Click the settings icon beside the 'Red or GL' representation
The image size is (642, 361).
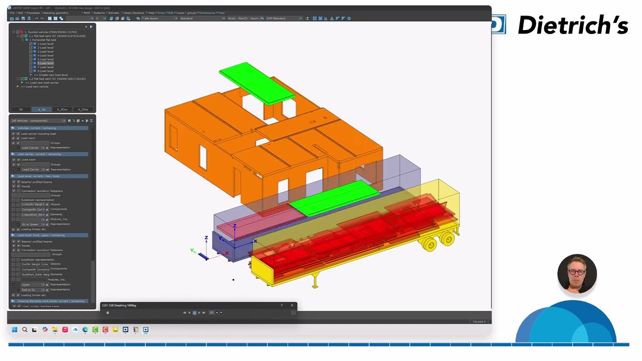[x=47, y=290]
